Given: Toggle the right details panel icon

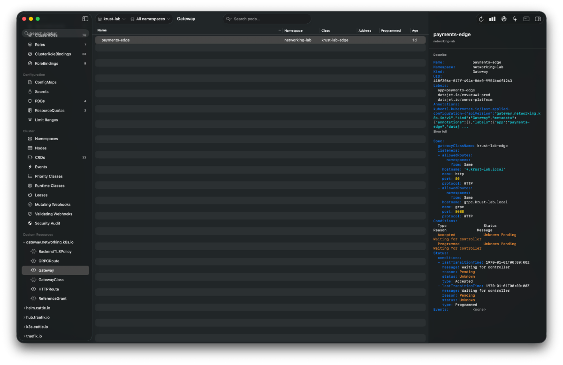Looking at the screenshot, I should click(x=538, y=19).
